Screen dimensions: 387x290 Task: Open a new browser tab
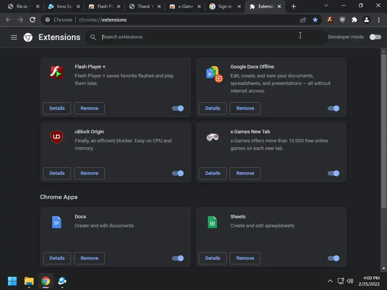293,6
